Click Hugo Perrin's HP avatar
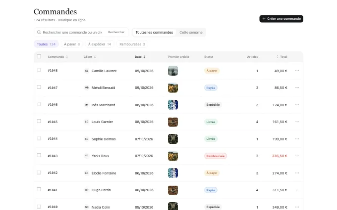This screenshot has height=210, width=337. (x=87, y=190)
